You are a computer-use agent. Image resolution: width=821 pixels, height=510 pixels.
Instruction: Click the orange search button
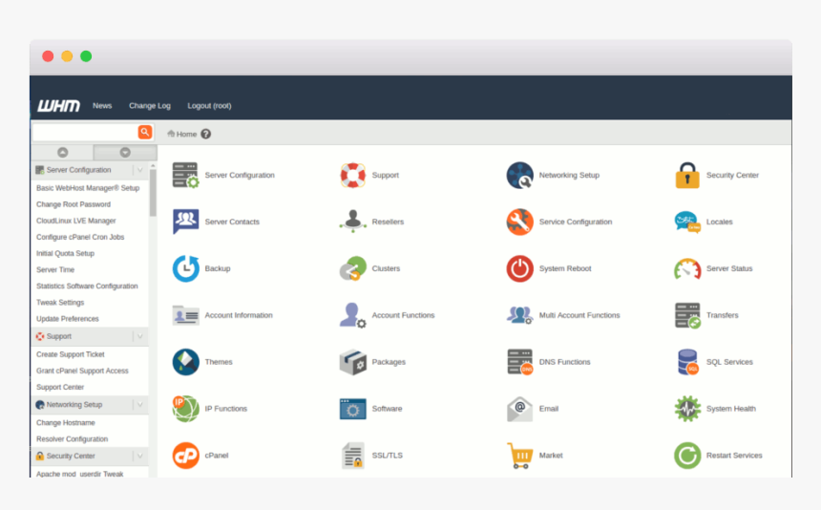[x=145, y=132]
